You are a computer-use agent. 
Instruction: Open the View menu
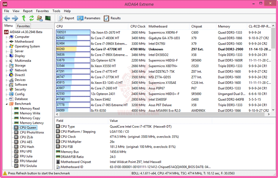(x=16, y=11)
